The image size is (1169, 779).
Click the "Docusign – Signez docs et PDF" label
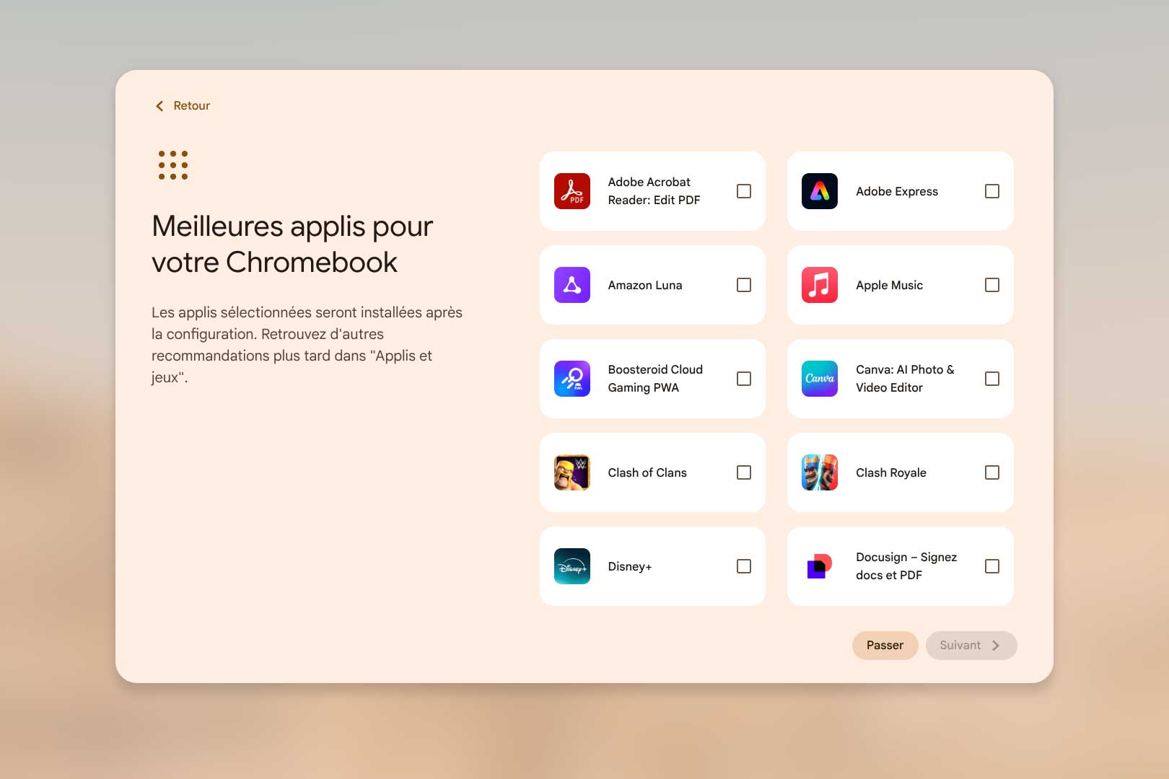click(906, 566)
